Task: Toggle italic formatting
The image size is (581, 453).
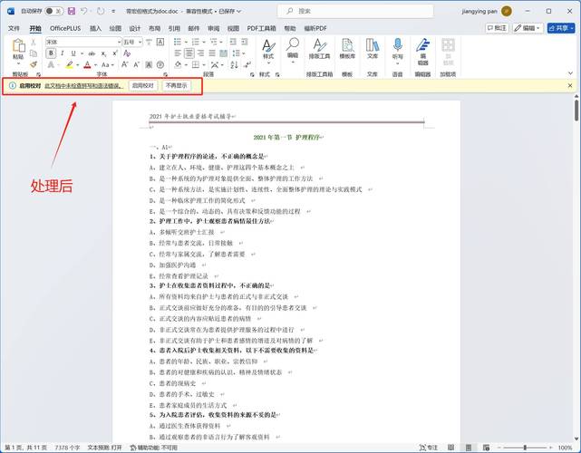Action: point(63,53)
